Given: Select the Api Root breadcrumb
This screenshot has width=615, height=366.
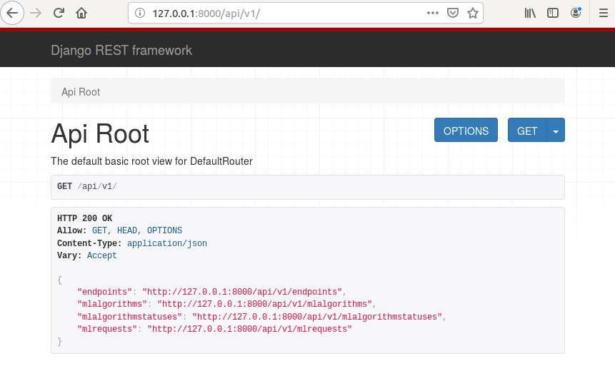Looking at the screenshot, I should pyautogui.click(x=81, y=92).
